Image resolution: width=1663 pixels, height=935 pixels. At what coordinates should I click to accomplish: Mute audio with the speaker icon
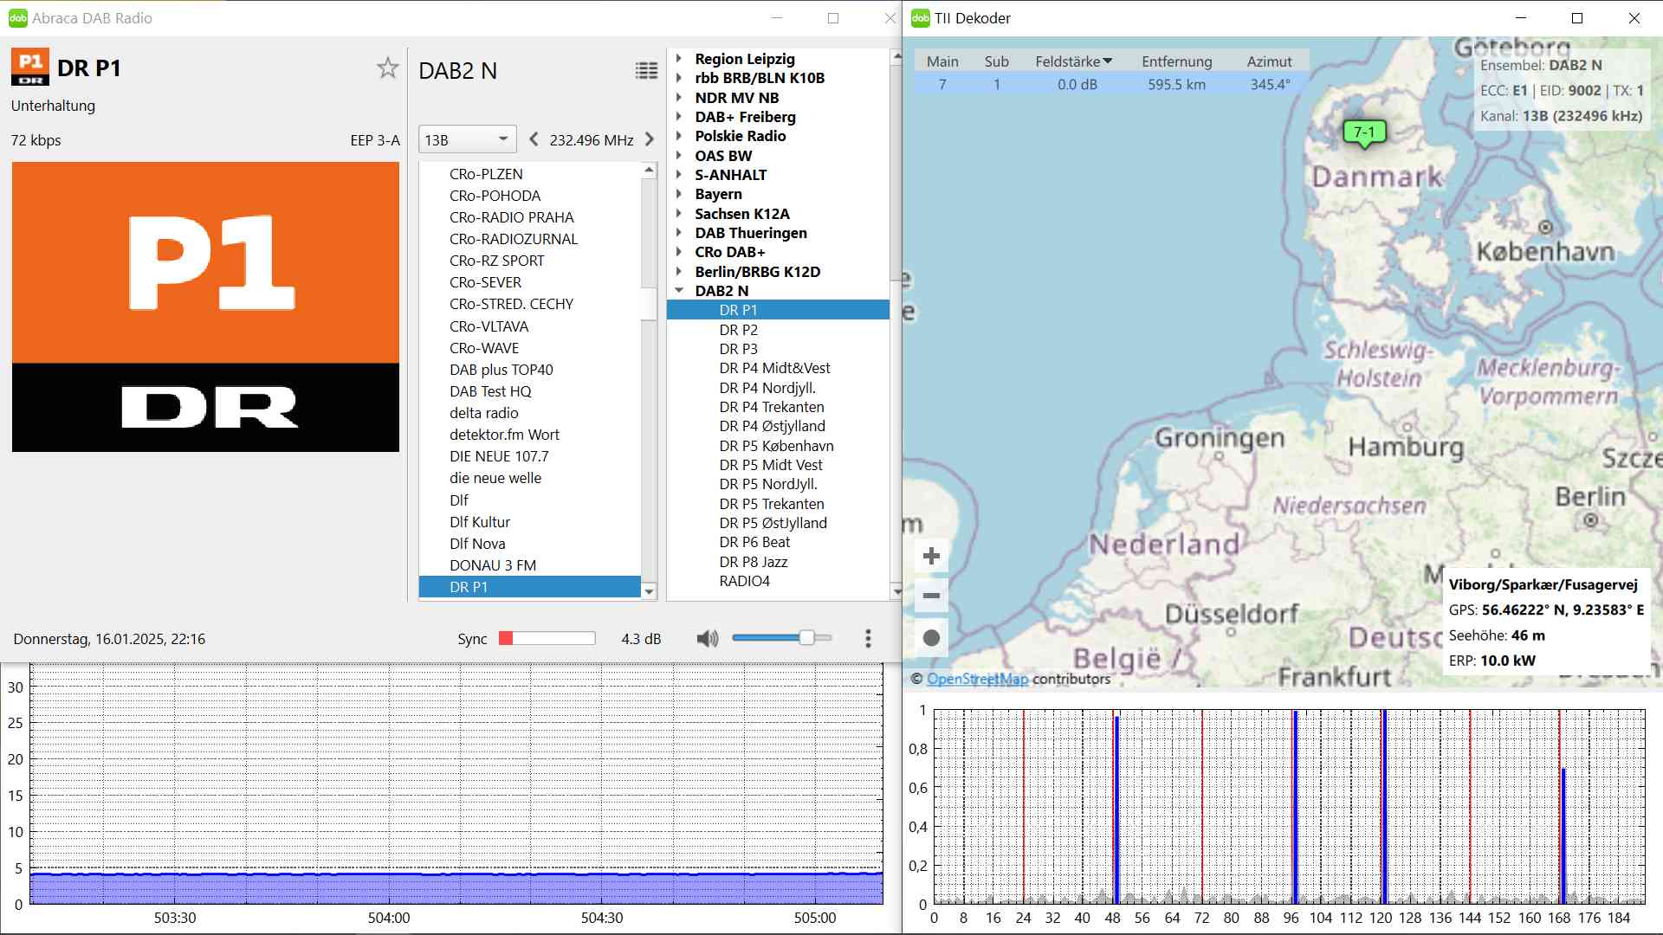[x=707, y=639]
